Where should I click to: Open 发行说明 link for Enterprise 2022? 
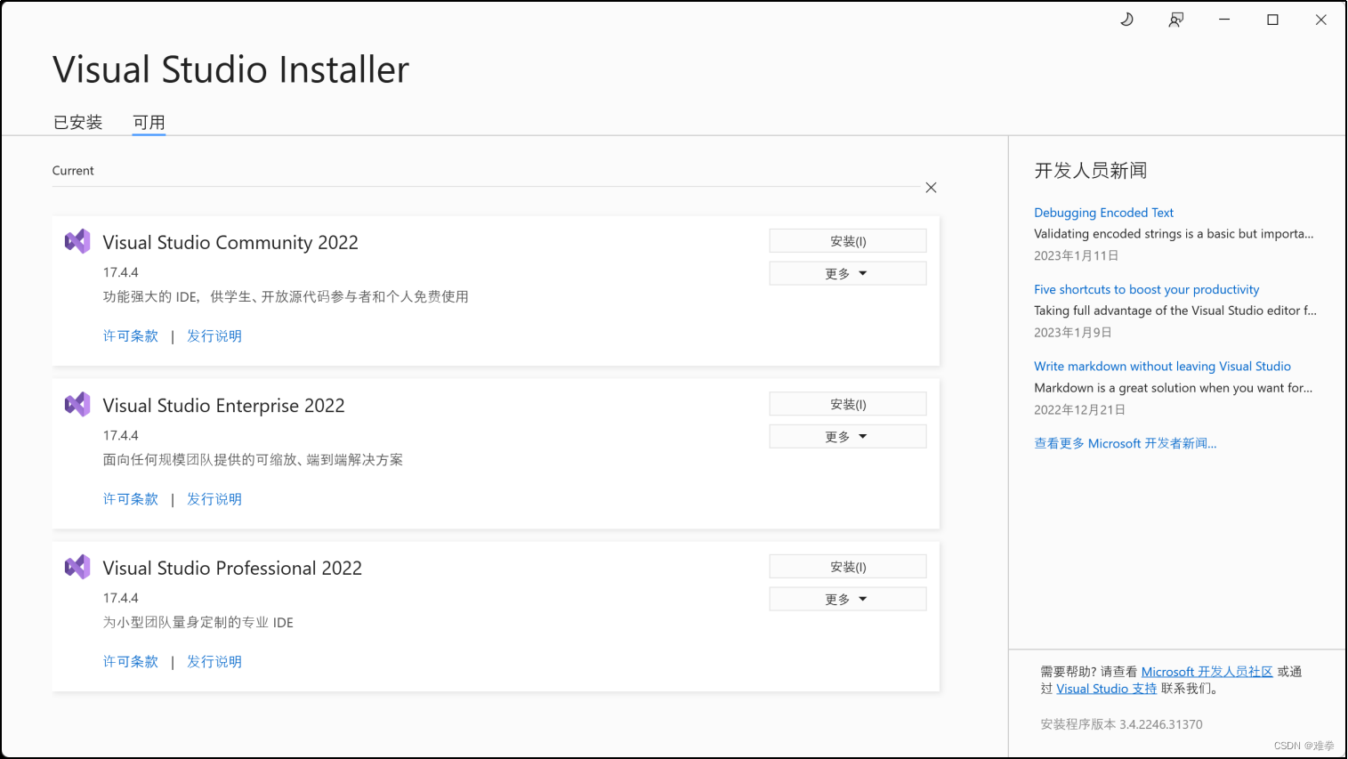pos(214,499)
